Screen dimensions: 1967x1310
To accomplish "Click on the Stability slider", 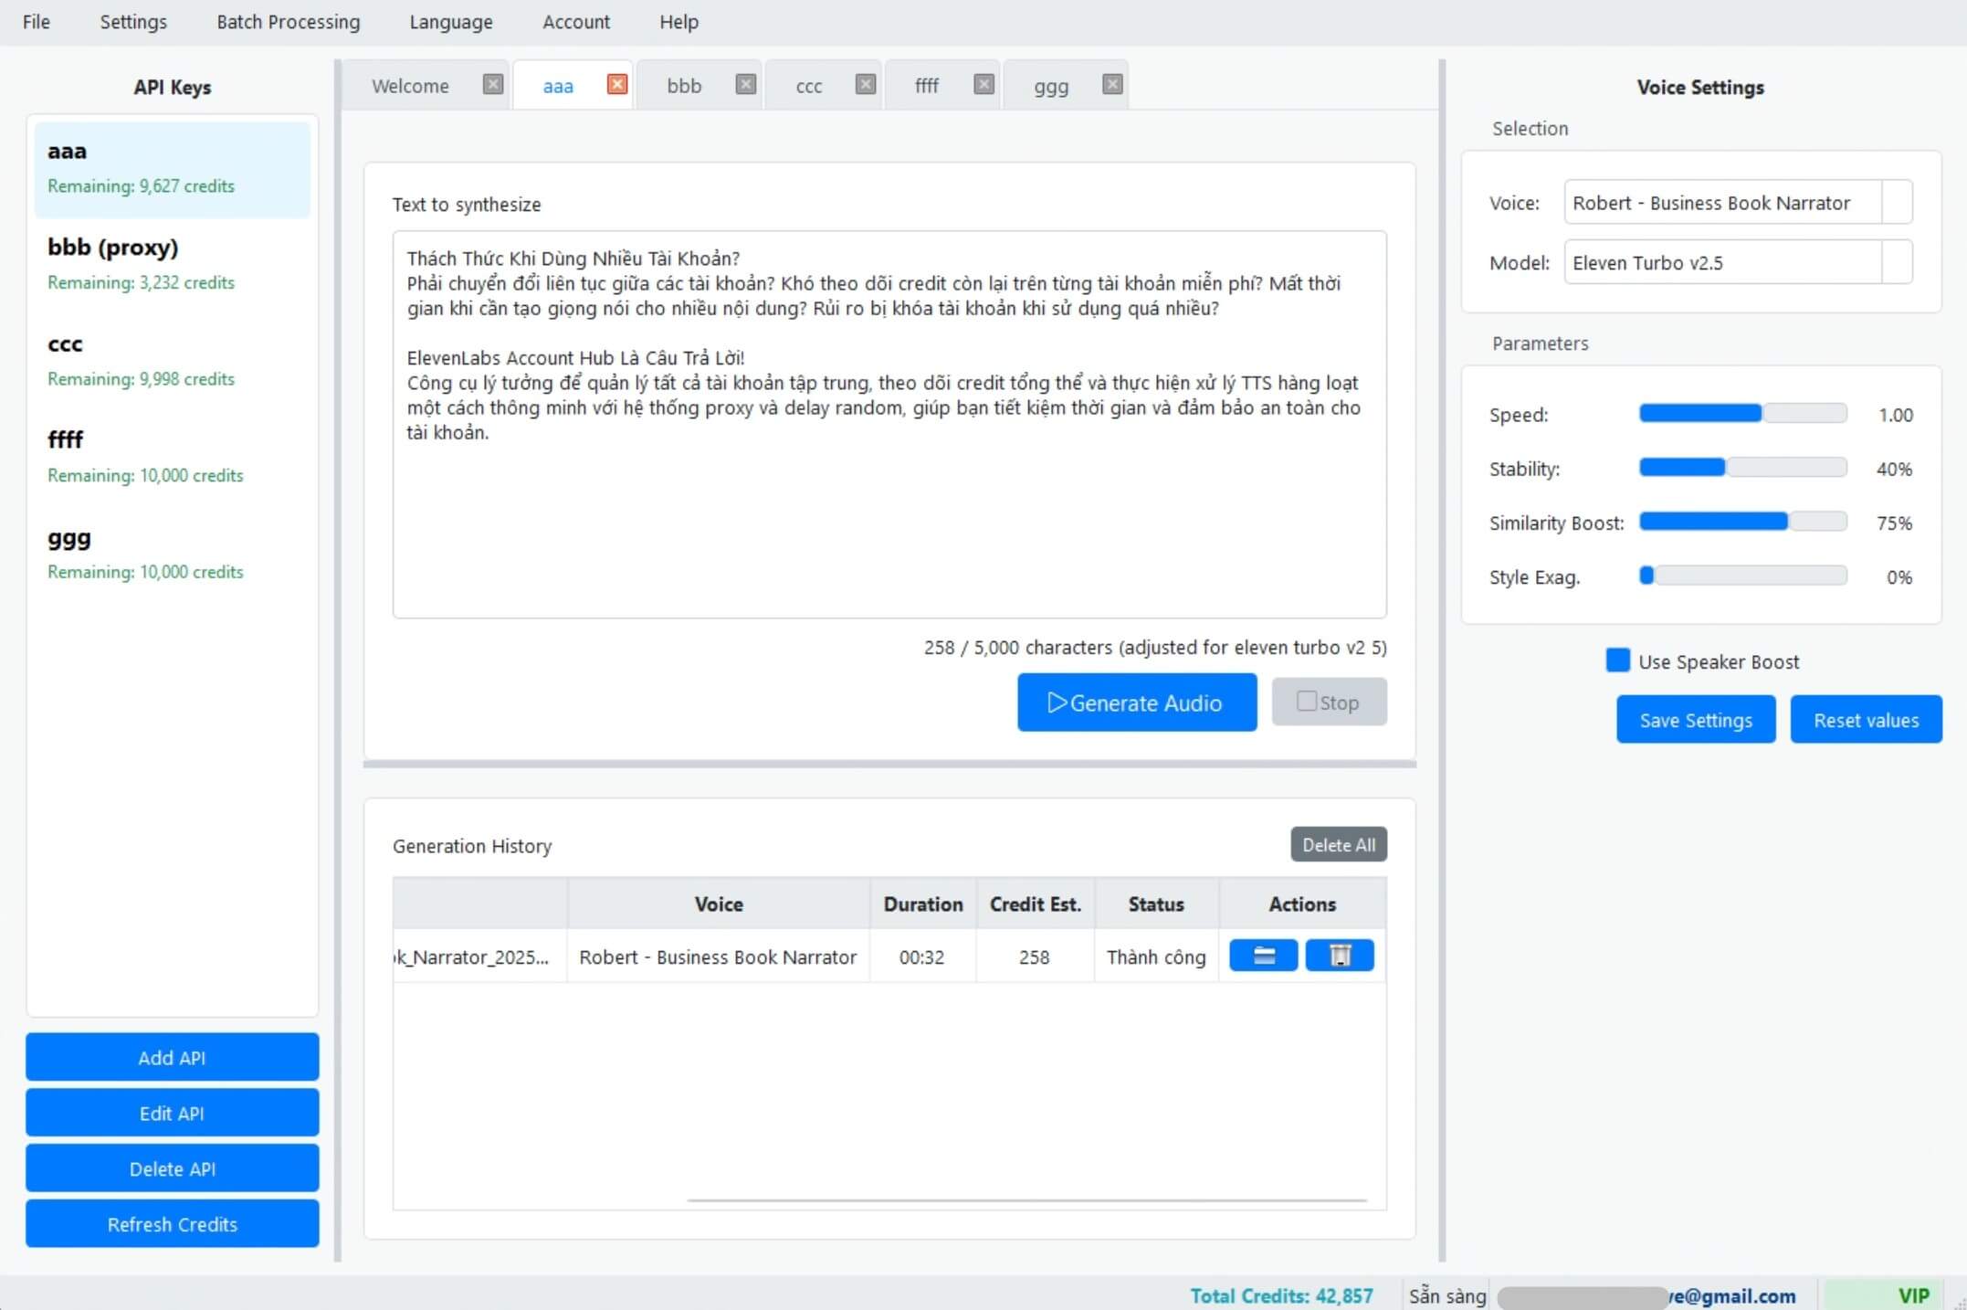I will (1742, 469).
